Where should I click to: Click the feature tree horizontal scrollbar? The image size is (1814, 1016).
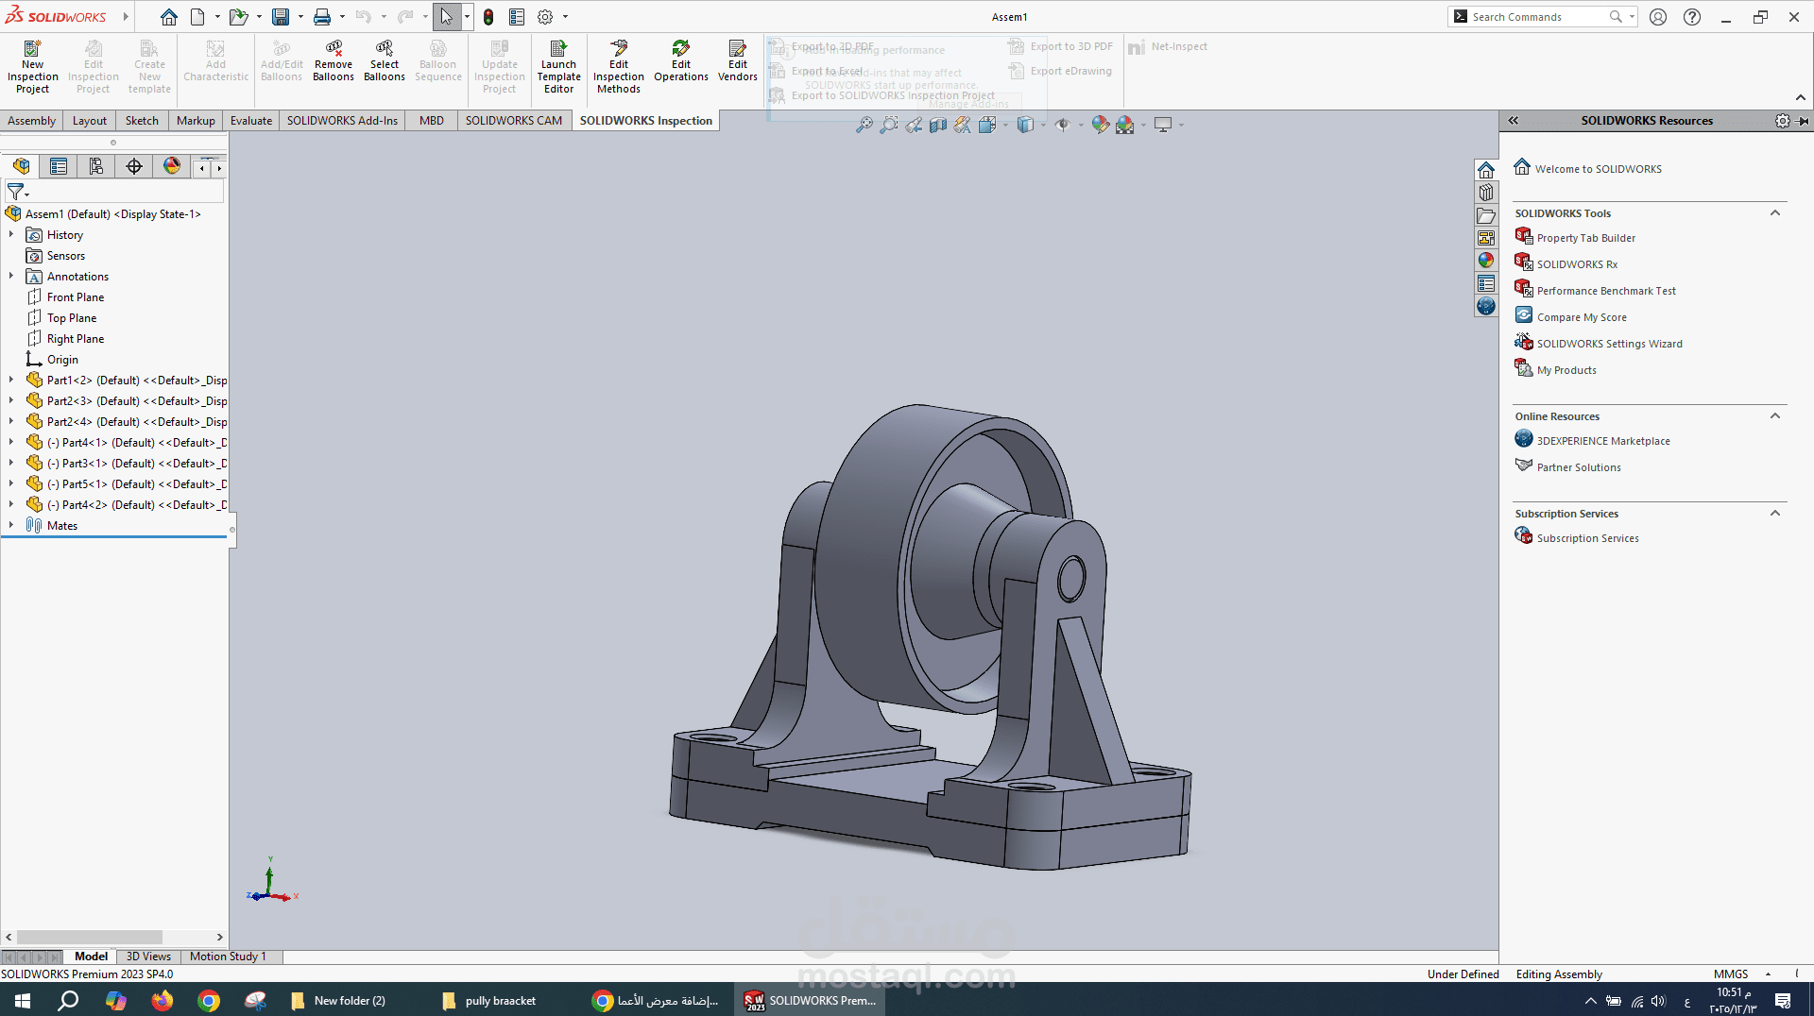[x=90, y=938]
